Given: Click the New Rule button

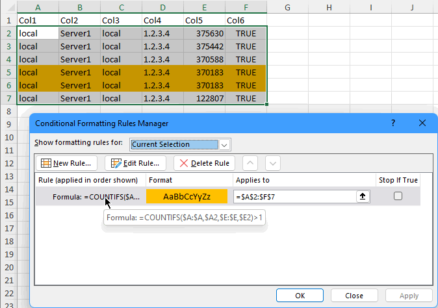Looking at the screenshot, I should click(x=66, y=163).
